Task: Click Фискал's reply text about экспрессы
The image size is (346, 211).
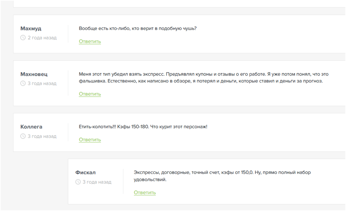Action: coord(222,176)
